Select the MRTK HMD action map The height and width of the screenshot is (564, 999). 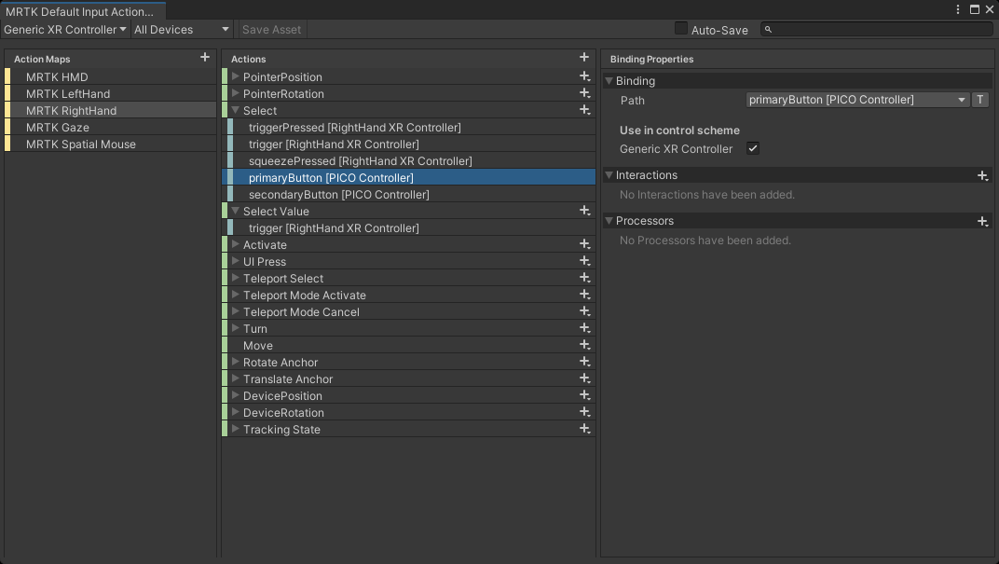(x=111, y=76)
